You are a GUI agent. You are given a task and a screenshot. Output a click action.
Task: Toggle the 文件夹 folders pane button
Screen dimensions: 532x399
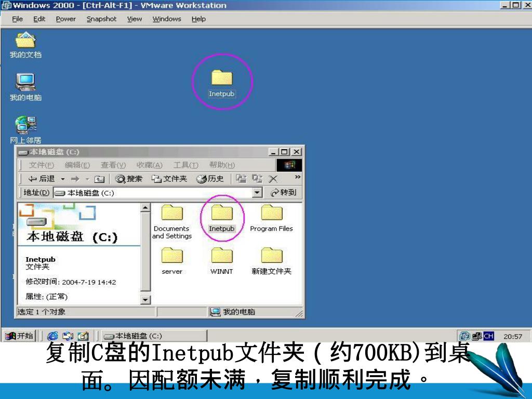(169, 179)
